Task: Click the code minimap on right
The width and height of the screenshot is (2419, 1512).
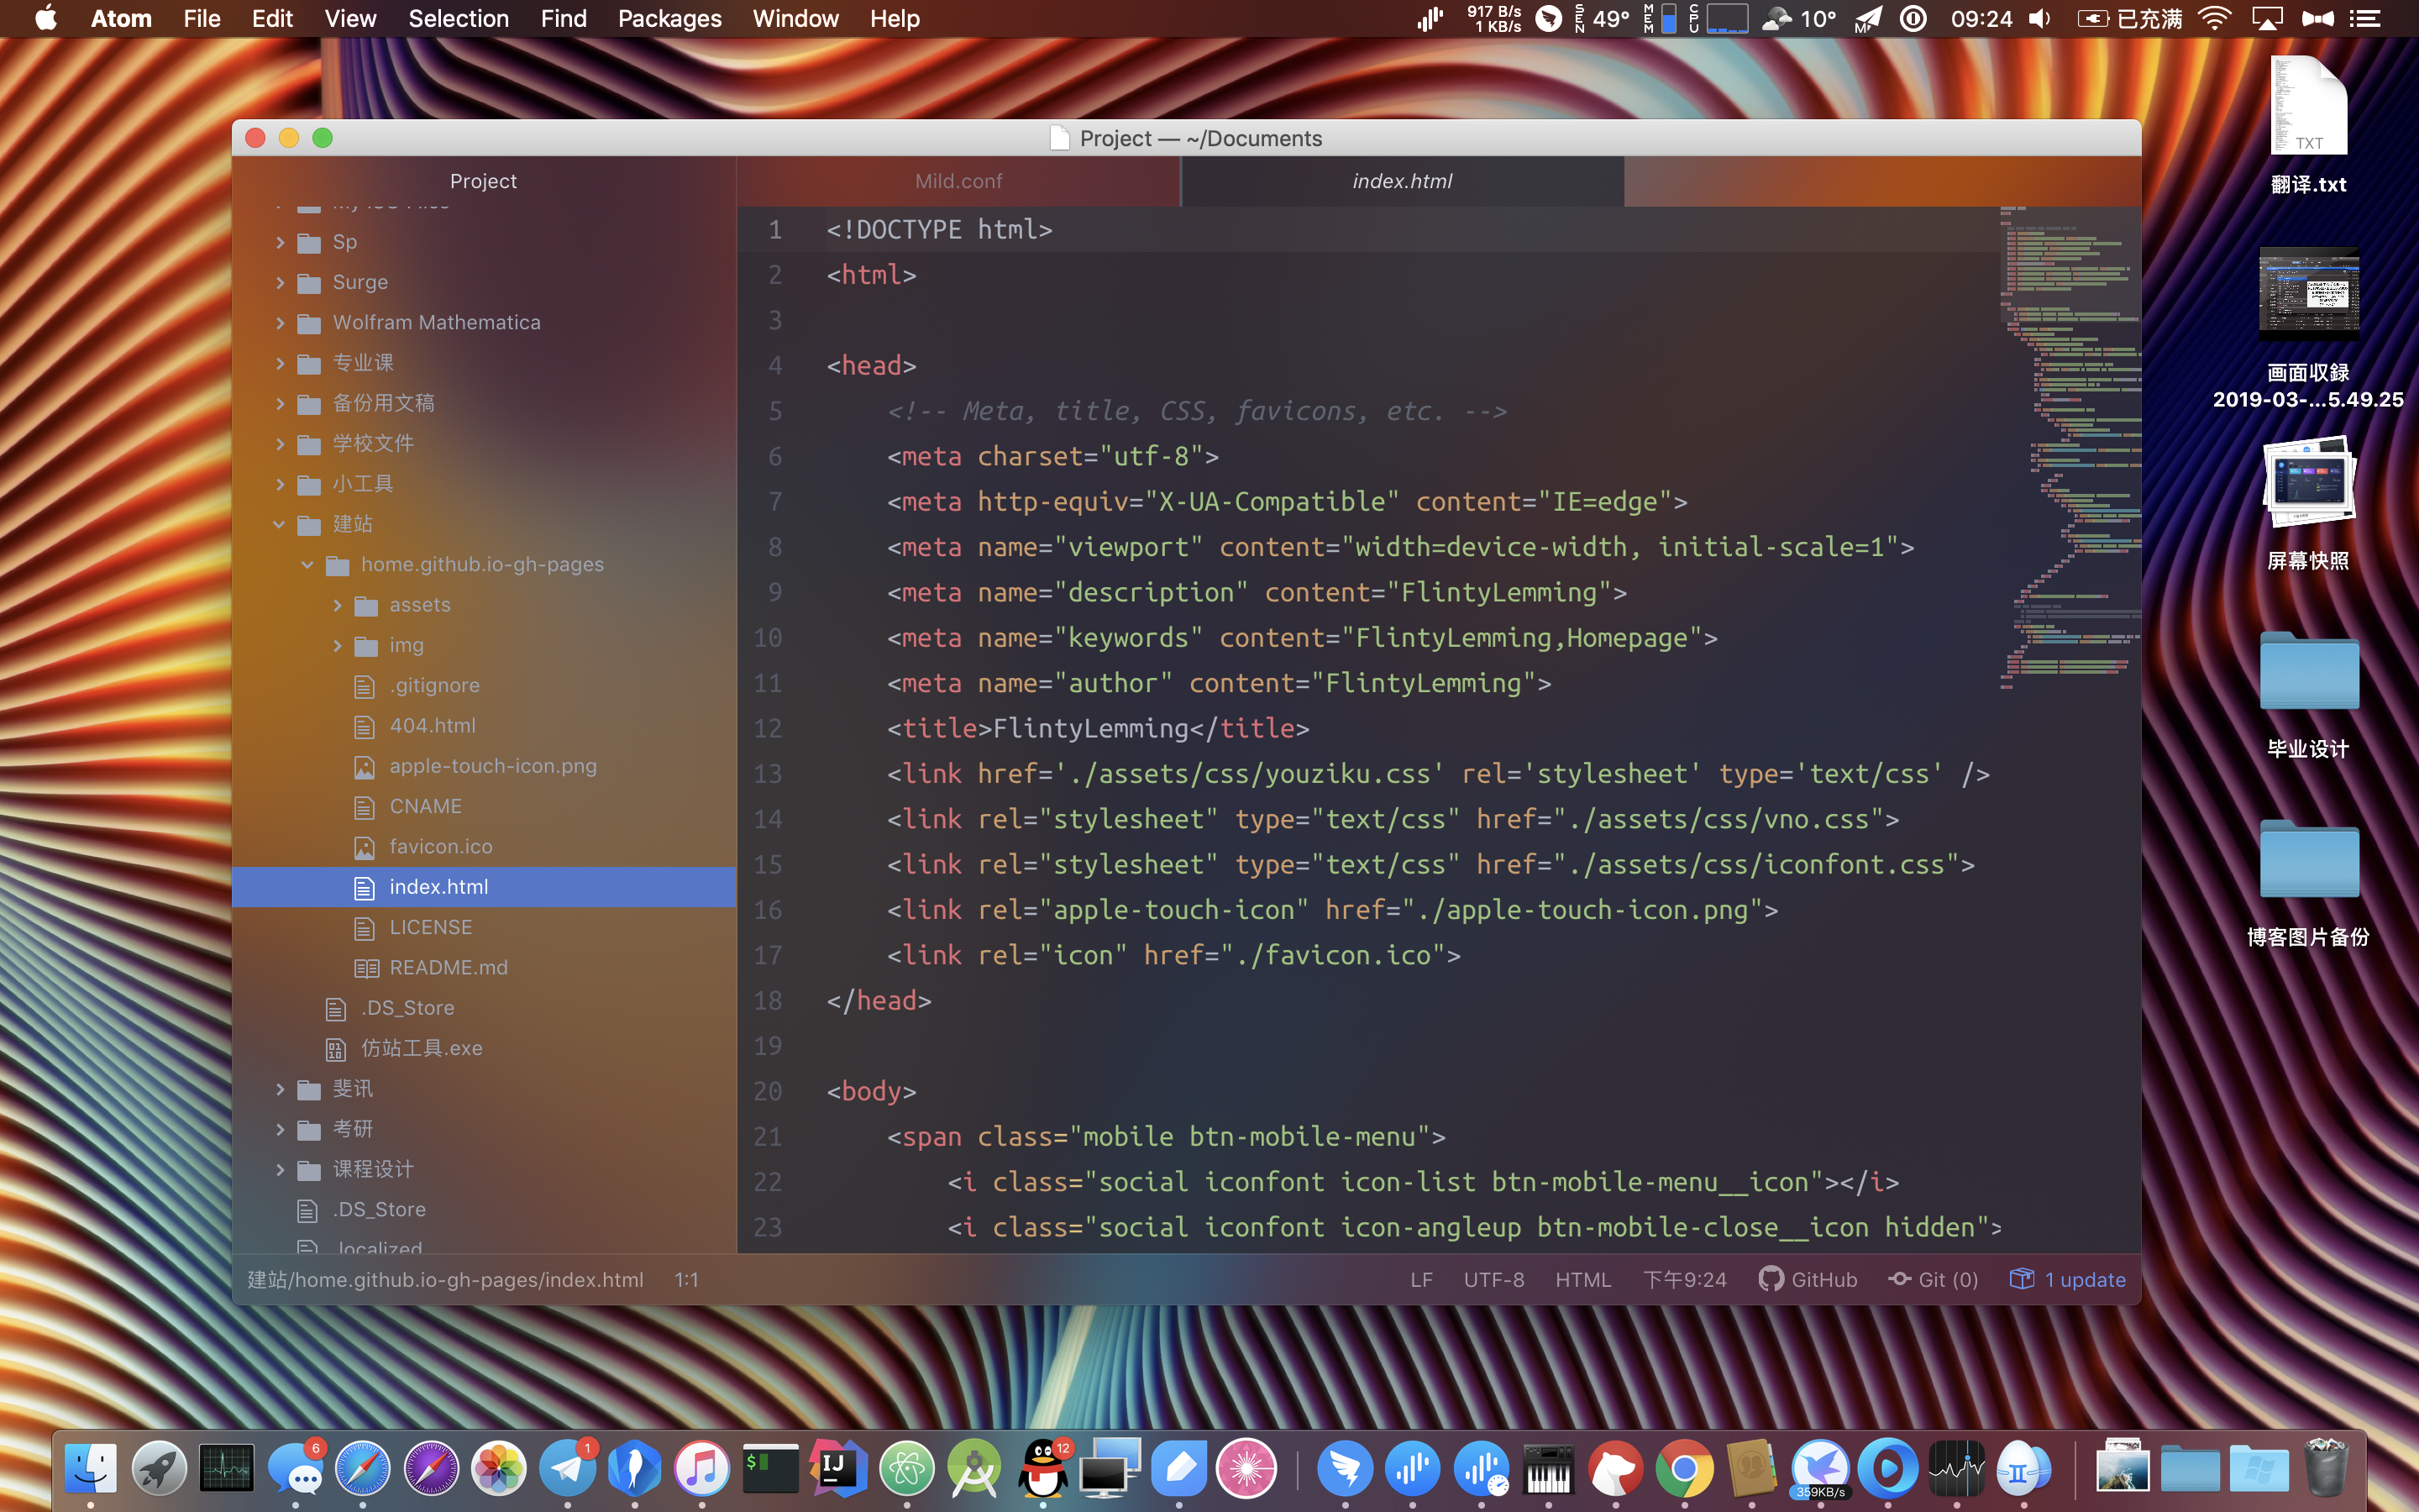Action: click(2069, 450)
